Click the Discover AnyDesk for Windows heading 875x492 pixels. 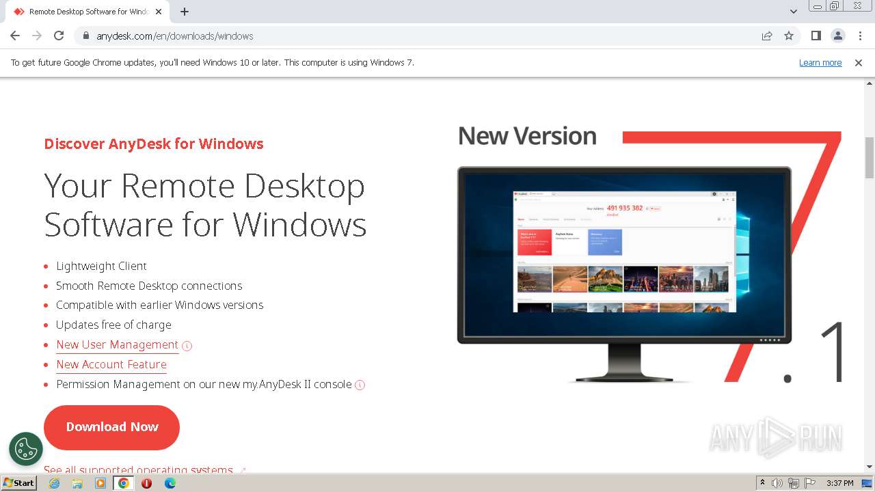point(154,144)
